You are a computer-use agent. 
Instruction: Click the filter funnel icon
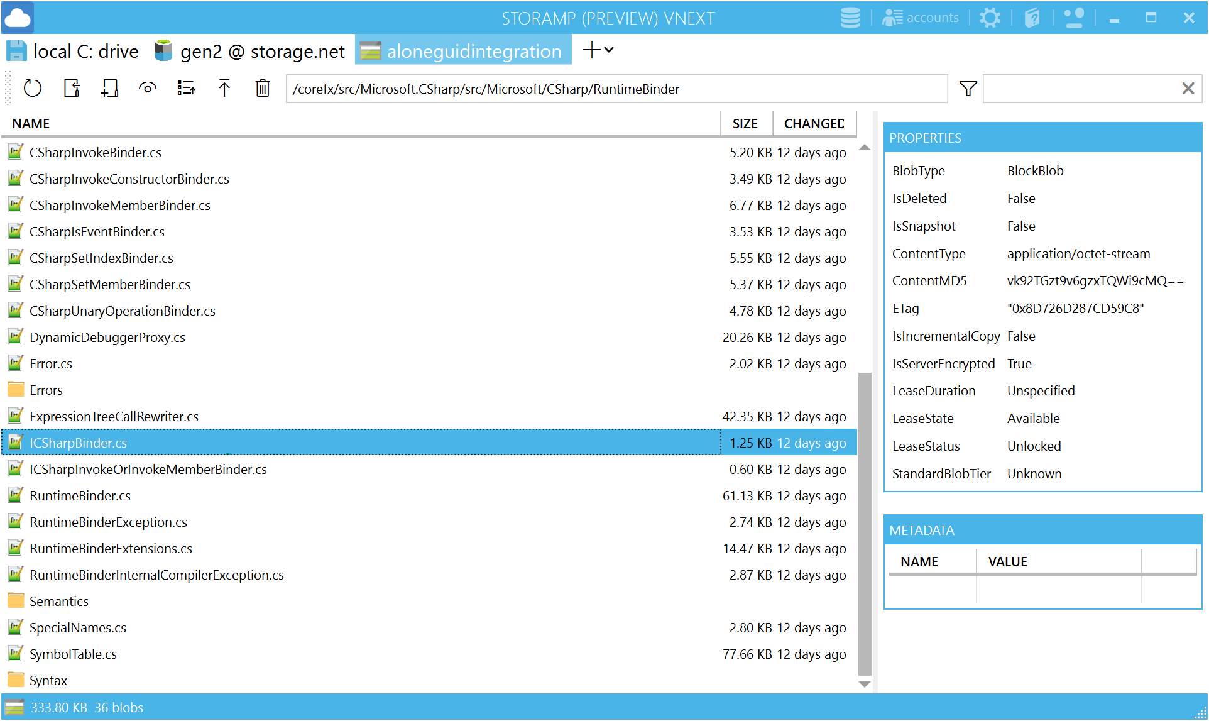tap(968, 89)
